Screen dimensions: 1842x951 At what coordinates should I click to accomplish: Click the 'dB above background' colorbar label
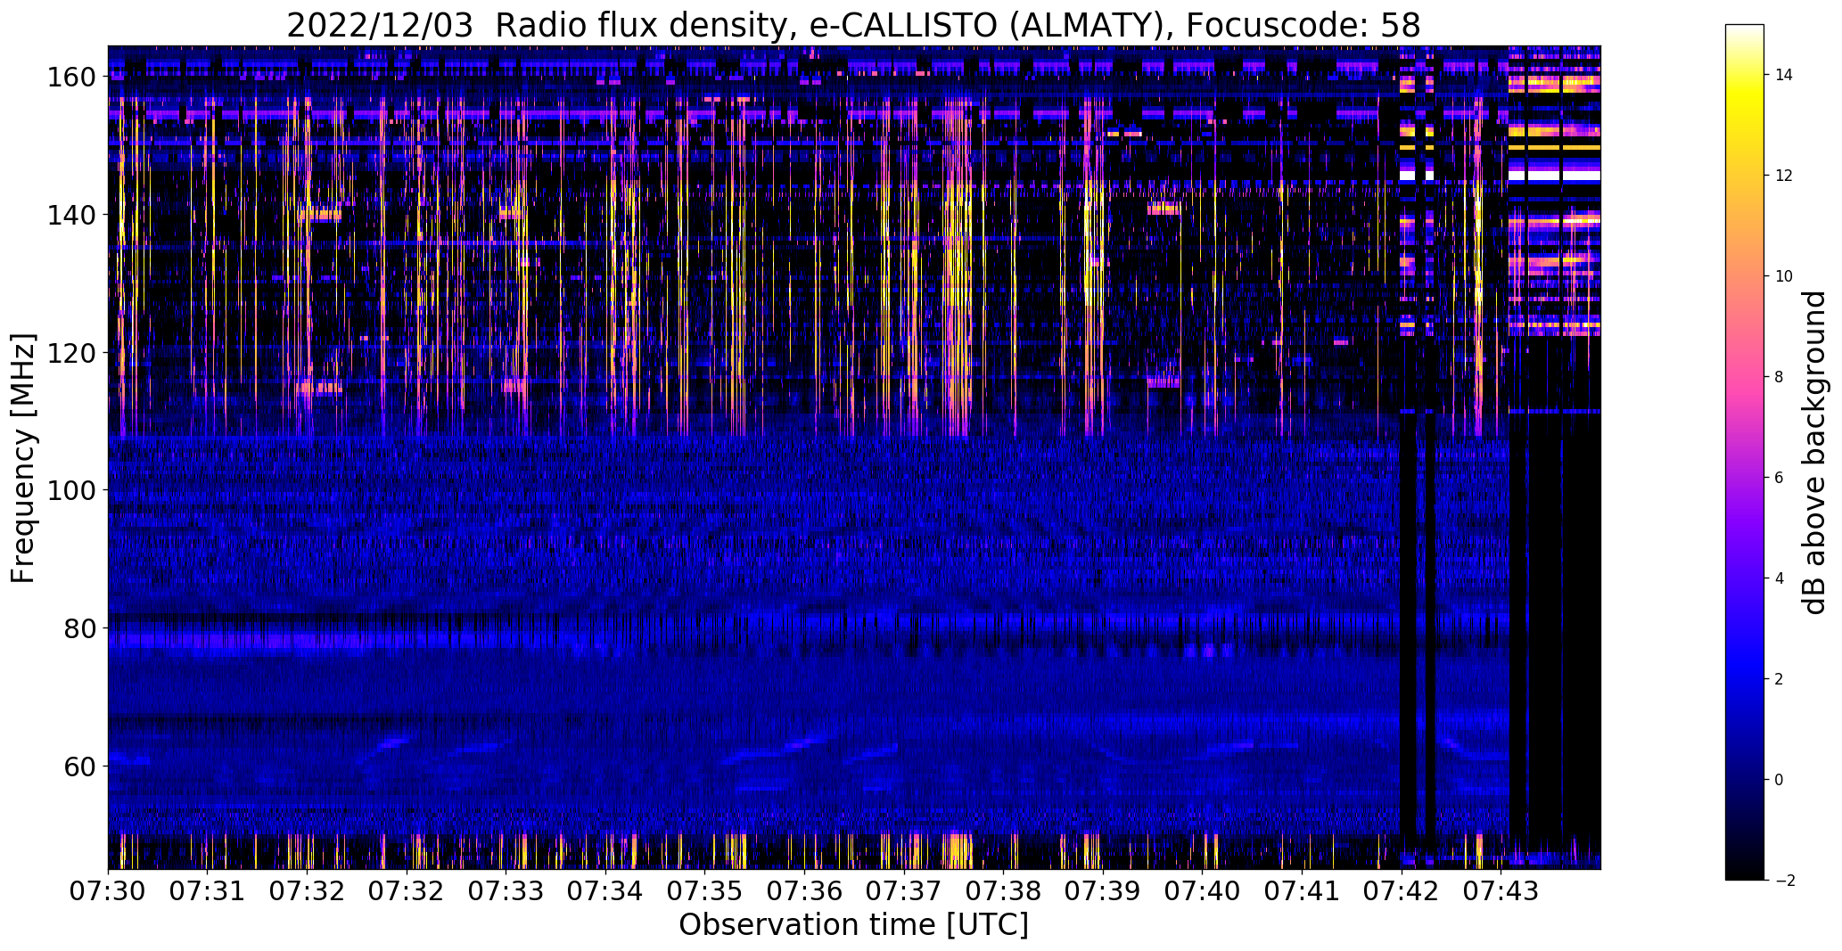(x=1813, y=452)
